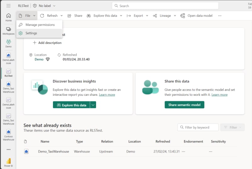
Task: Open Demo_TaxiWarehouse in the table
Action: [x=54, y=151]
